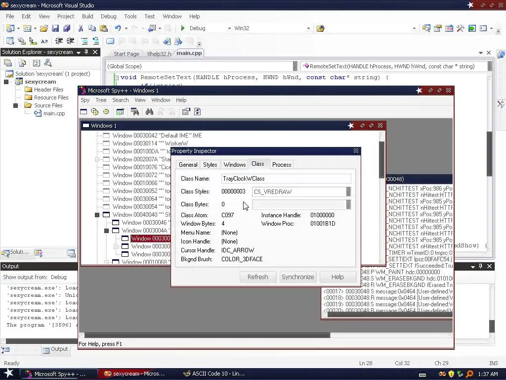Switch to the Process tab in Property Inspector
This screenshot has width=506, height=380.
pyautogui.click(x=282, y=165)
